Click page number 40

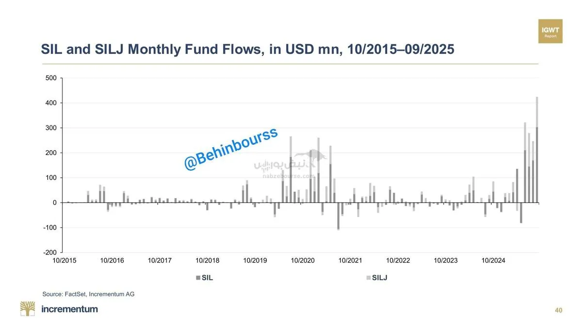[559, 310]
